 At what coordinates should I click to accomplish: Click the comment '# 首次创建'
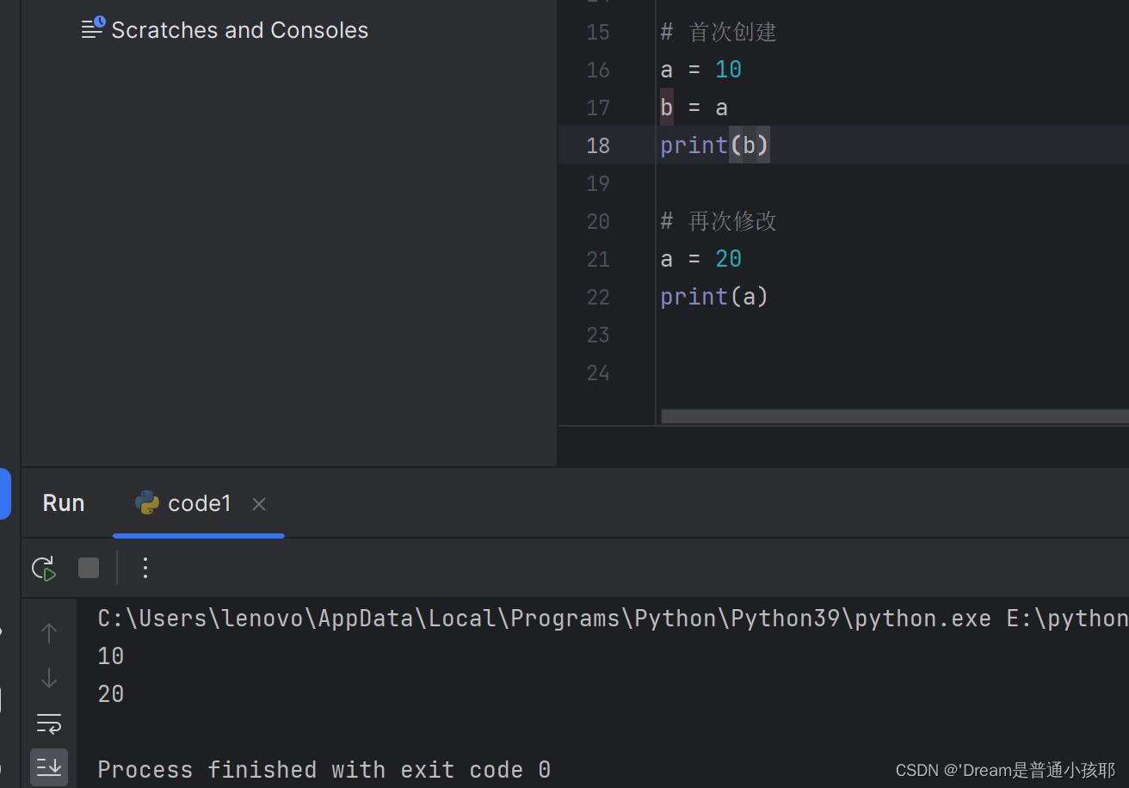click(719, 32)
